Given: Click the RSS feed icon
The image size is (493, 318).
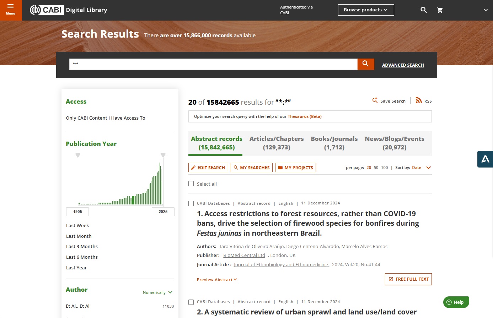Looking at the screenshot, I should [x=419, y=100].
